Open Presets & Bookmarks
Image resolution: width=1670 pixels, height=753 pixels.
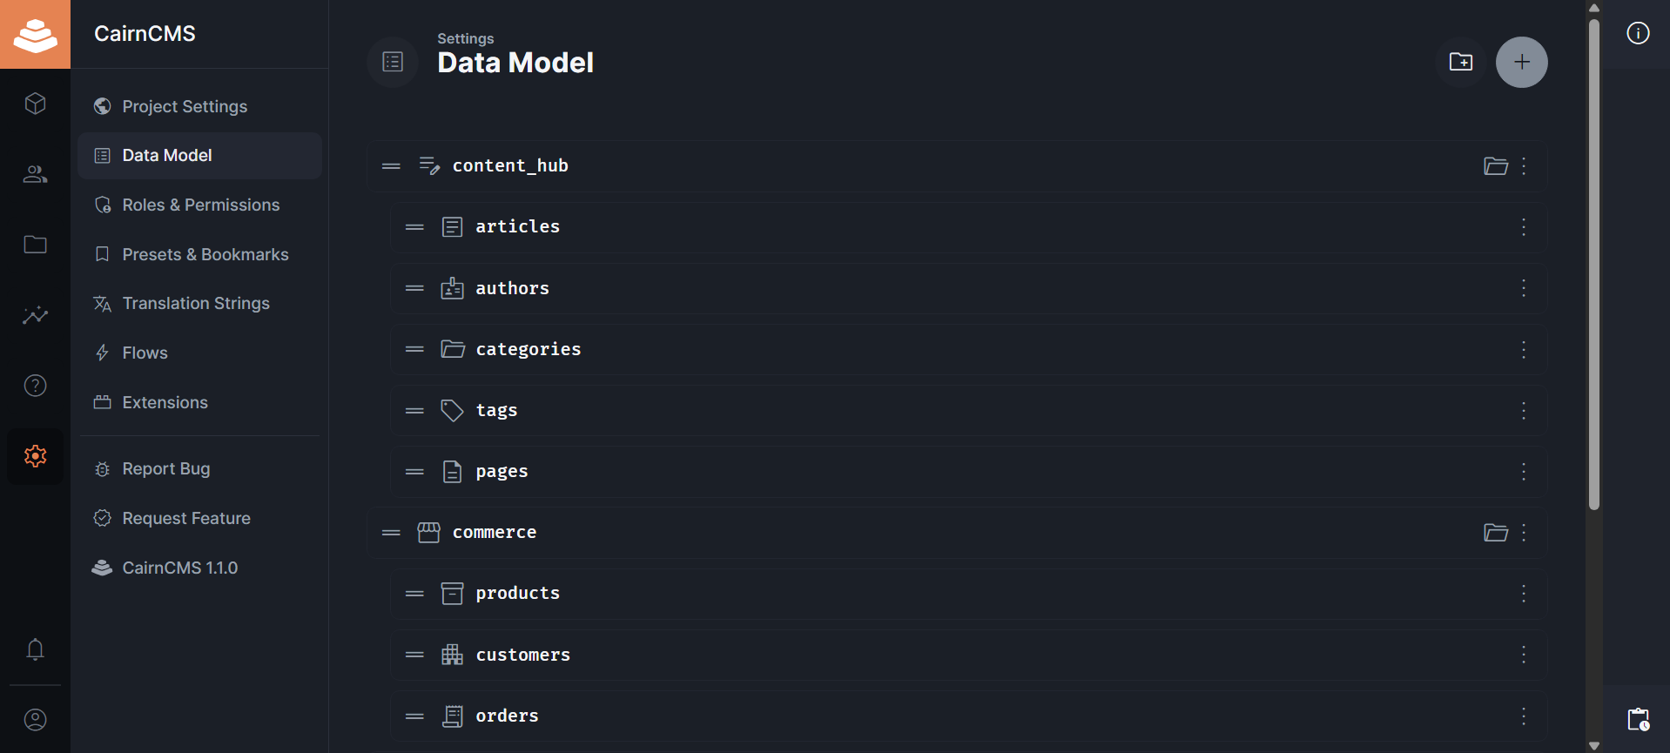(x=199, y=254)
